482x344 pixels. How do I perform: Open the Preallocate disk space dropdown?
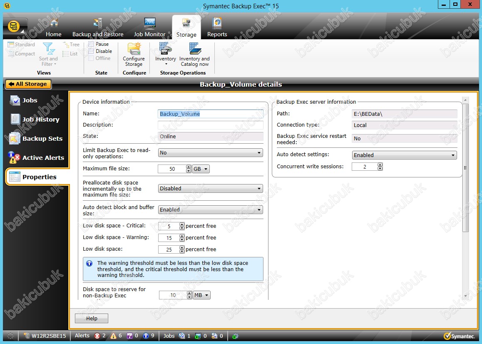tap(211, 188)
